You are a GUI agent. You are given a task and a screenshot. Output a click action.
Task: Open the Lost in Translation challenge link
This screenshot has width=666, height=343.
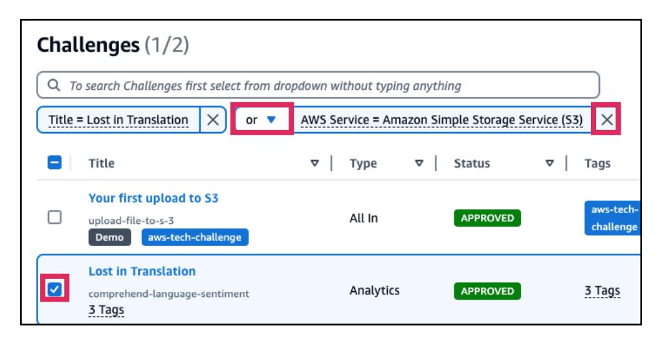click(142, 271)
